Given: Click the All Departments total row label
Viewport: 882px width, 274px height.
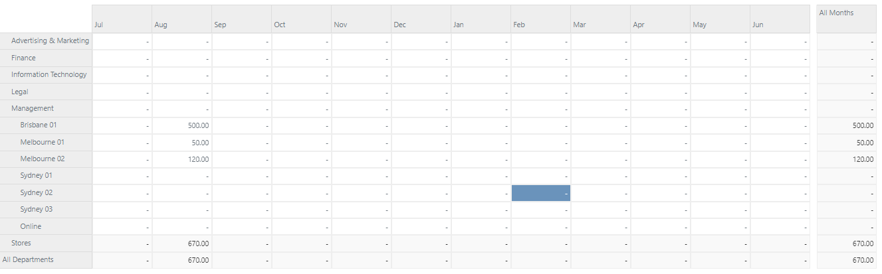Looking at the screenshot, I should tap(28, 259).
